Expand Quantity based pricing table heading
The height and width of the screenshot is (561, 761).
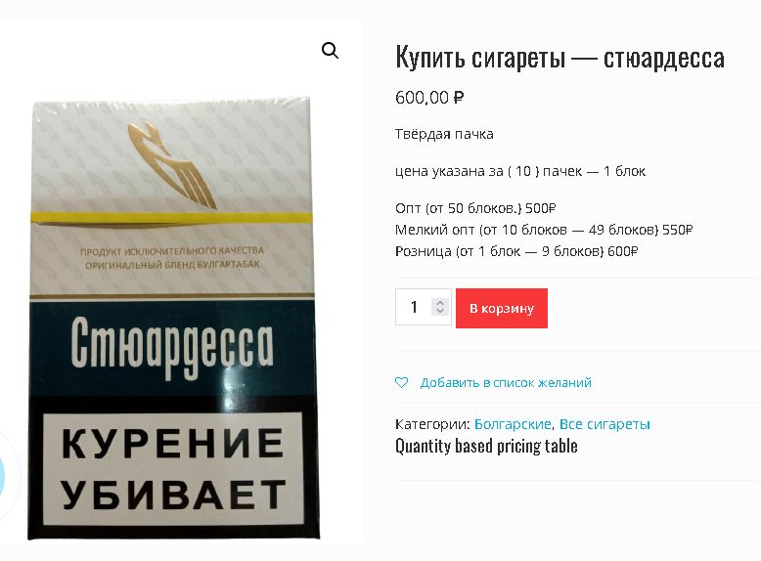tap(486, 446)
